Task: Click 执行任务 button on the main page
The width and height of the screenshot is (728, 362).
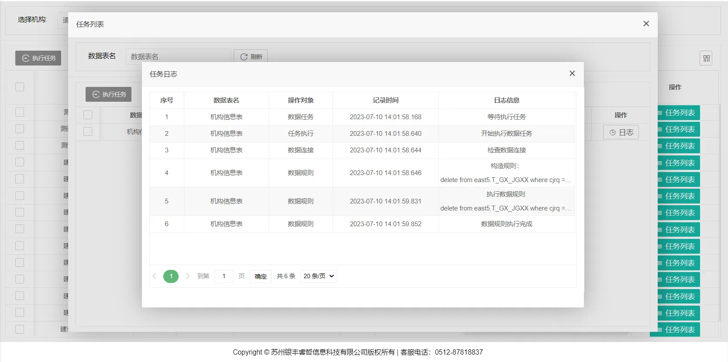Action: [x=38, y=58]
